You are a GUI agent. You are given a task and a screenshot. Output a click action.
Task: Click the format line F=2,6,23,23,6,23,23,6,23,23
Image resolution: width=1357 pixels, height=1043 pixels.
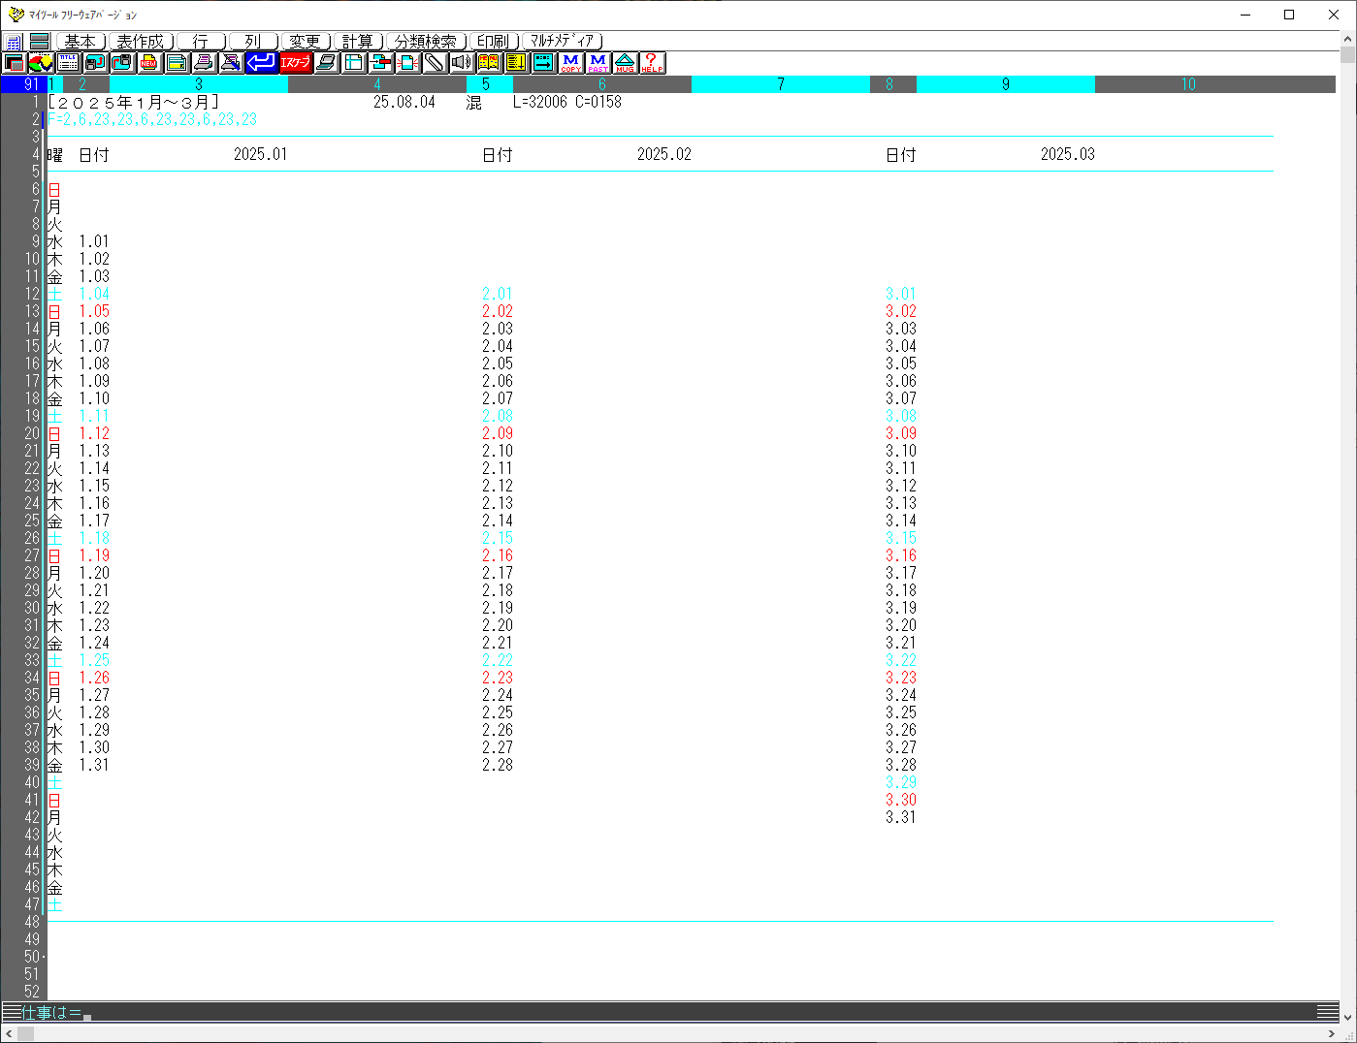[x=152, y=119]
